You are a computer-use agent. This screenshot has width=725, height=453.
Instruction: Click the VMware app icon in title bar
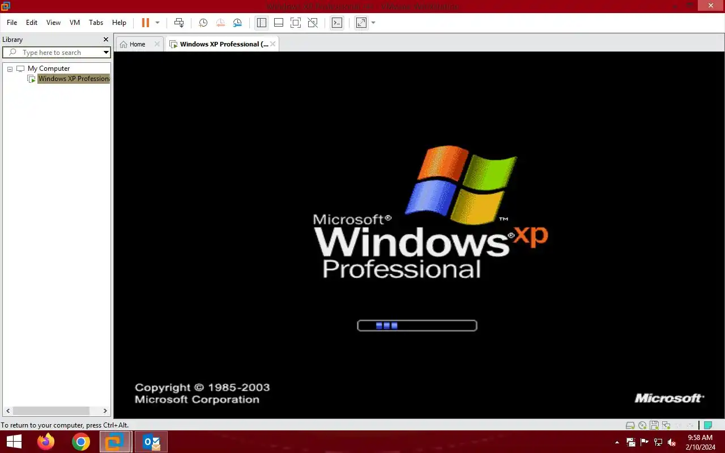6,6
